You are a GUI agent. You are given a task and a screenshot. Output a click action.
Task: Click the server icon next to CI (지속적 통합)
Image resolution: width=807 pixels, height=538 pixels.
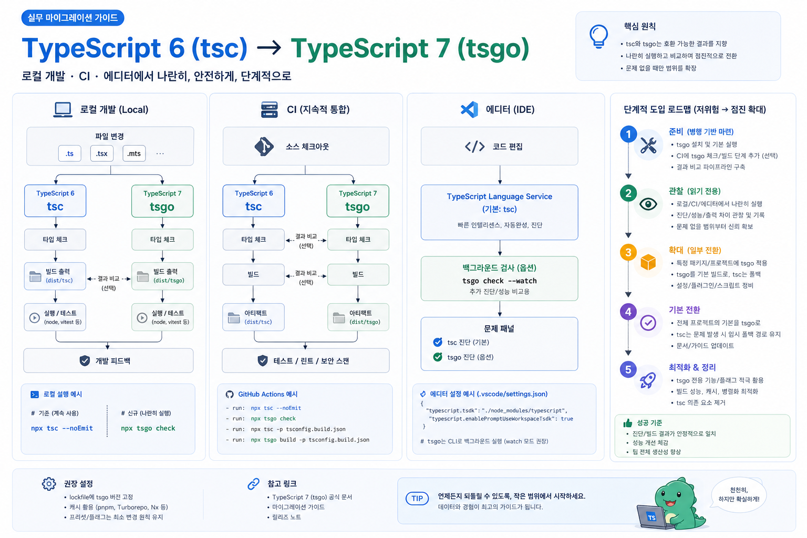tap(269, 109)
